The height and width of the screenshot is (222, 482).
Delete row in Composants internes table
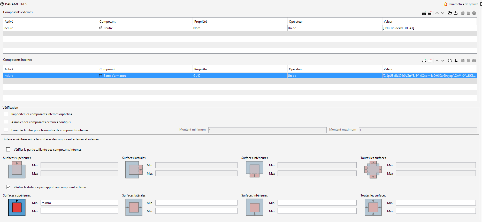(x=430, y=61)
